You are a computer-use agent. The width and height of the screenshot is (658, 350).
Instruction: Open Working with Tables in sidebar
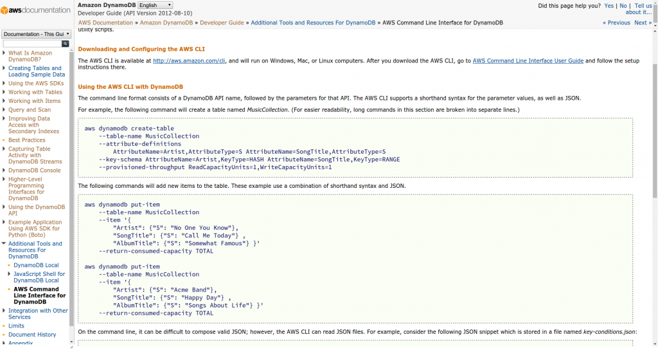point(35,92)
